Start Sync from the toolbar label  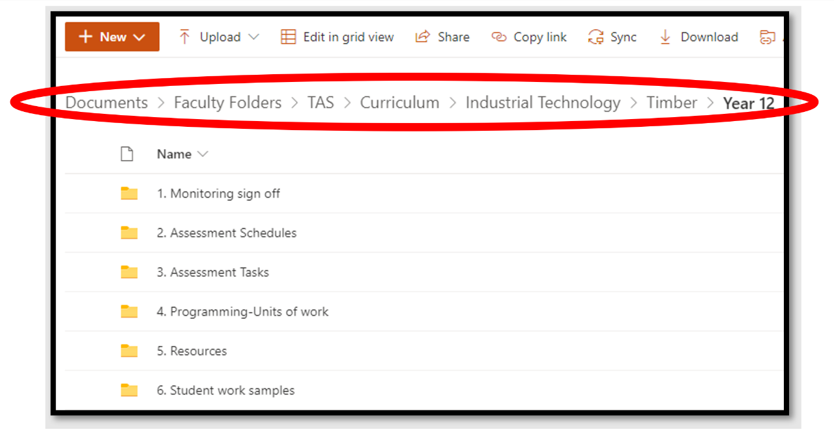[624, 37]
